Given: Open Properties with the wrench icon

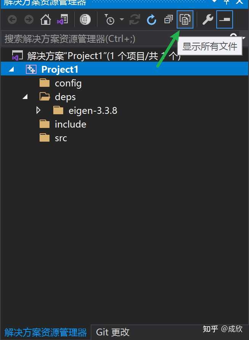Looking at the screenshot, I should point(208,20).
